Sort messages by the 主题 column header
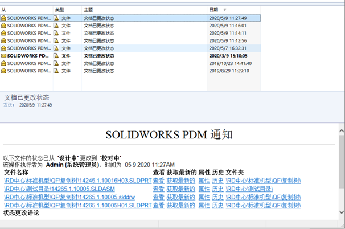The width and height of the screenshot is (345, 229). point(144,10)
